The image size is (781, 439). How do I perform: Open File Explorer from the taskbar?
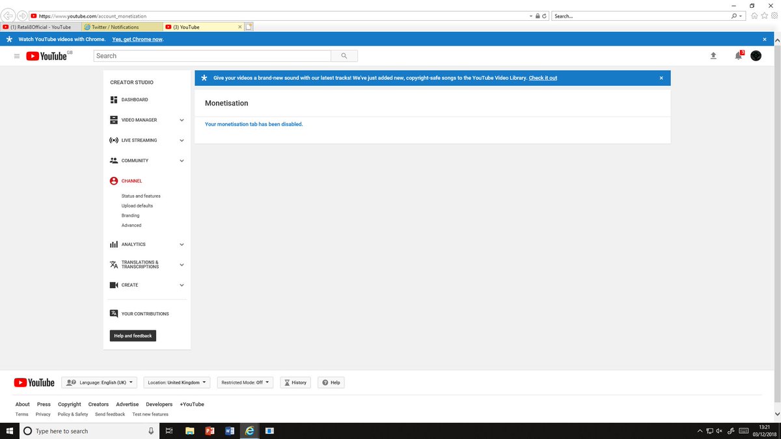pos(189,431)
